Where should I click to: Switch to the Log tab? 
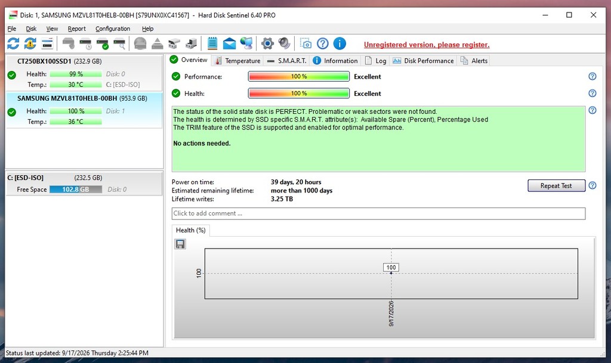pos(376,61)
